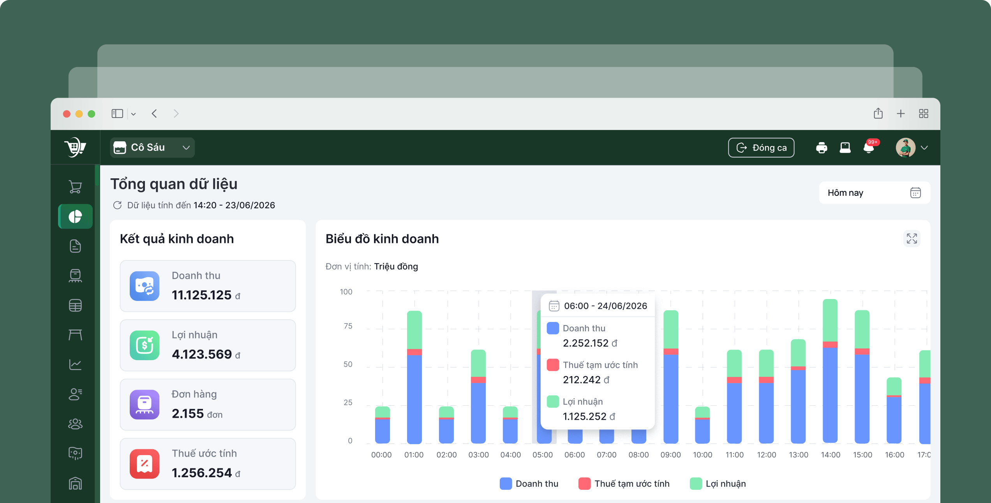Select the 14:00 bar in chart

coord(830,371)
